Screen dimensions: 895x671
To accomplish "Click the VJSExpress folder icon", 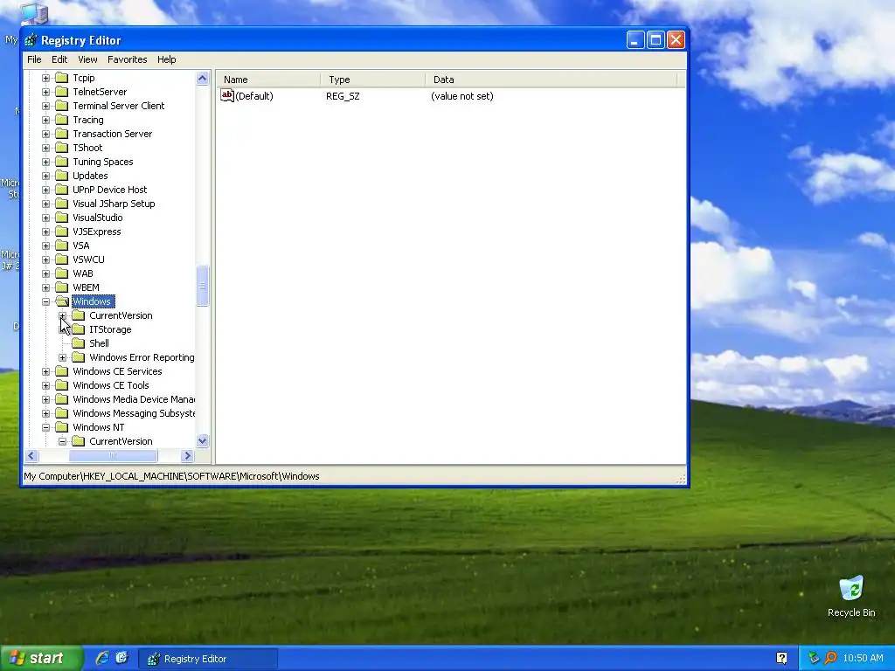I will (x=62, y=232).
